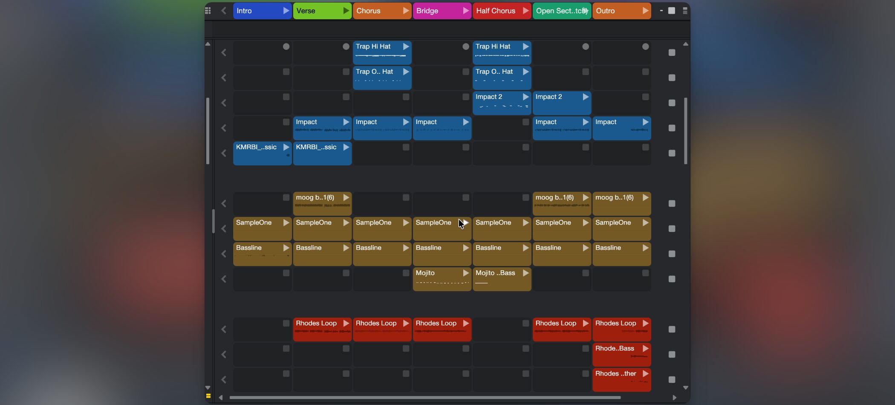
Task: Open the launcher options menu icon
Action: (x=685, y=11)
